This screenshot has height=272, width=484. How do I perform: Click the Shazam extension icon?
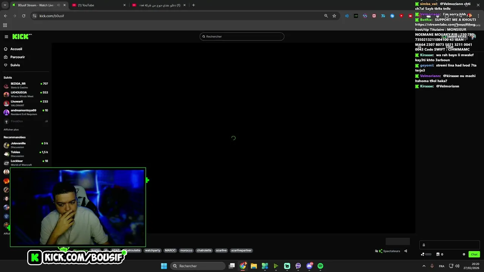(x=392, y=16)
